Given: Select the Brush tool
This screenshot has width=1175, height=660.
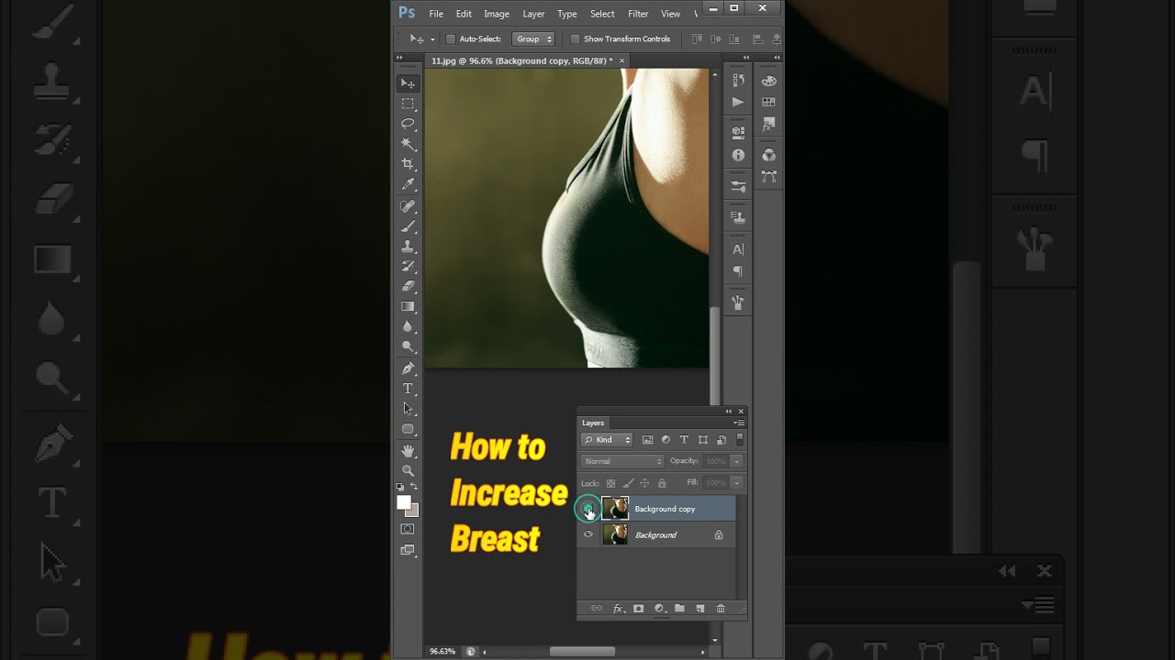Looking at the screenshot, I should coord(408,226).
